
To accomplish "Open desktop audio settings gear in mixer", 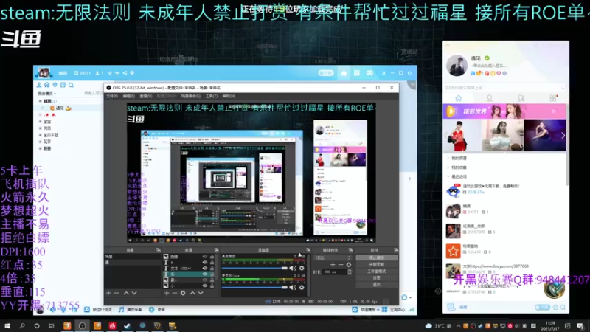I will [302, 268].
